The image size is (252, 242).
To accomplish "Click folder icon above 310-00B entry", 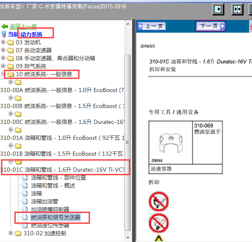I will point(18,98).
